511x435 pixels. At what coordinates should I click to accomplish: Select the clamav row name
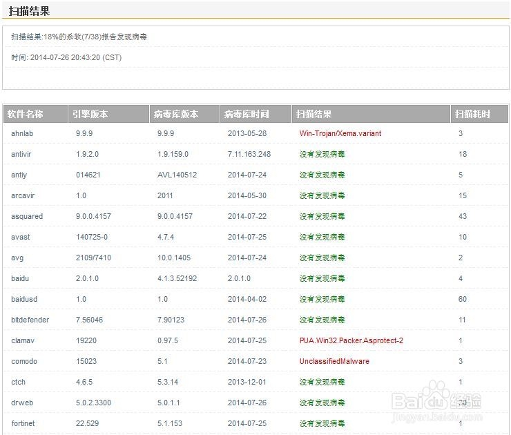coord(23,340)
